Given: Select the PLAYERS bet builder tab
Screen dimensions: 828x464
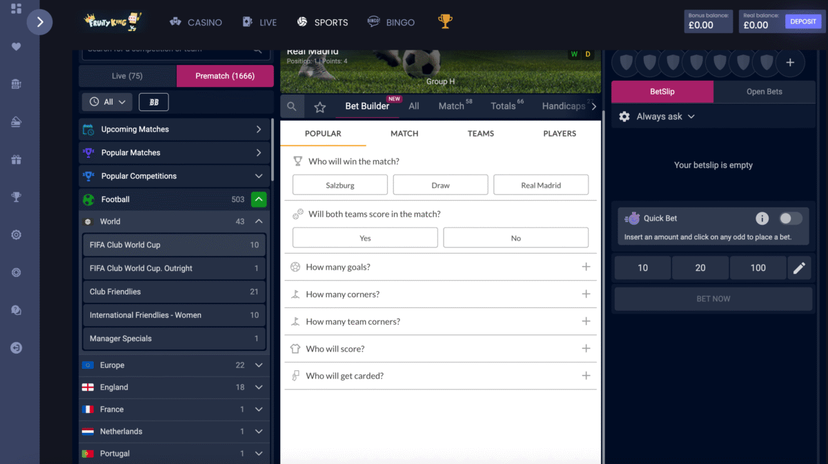Looking at the screenshot, I should pos(560,134).
